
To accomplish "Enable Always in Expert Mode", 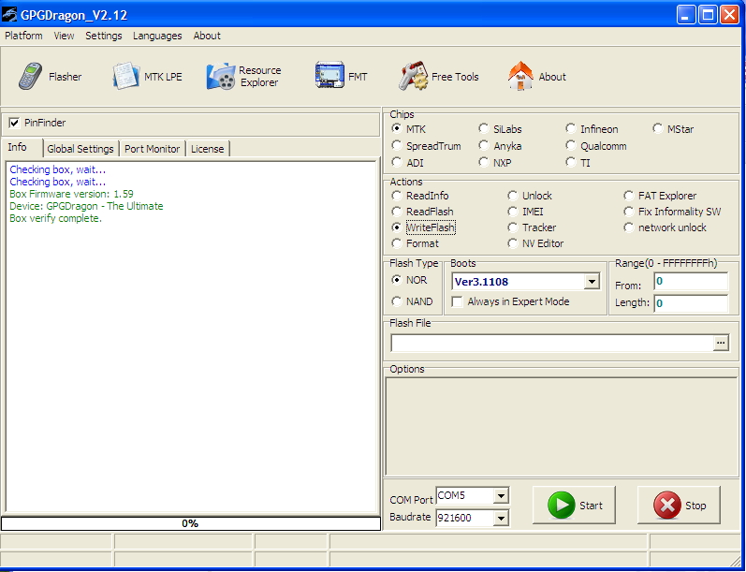I will 457,301.
